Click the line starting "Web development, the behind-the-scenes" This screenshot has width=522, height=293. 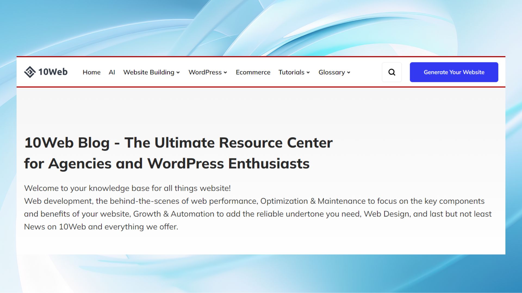254,201
